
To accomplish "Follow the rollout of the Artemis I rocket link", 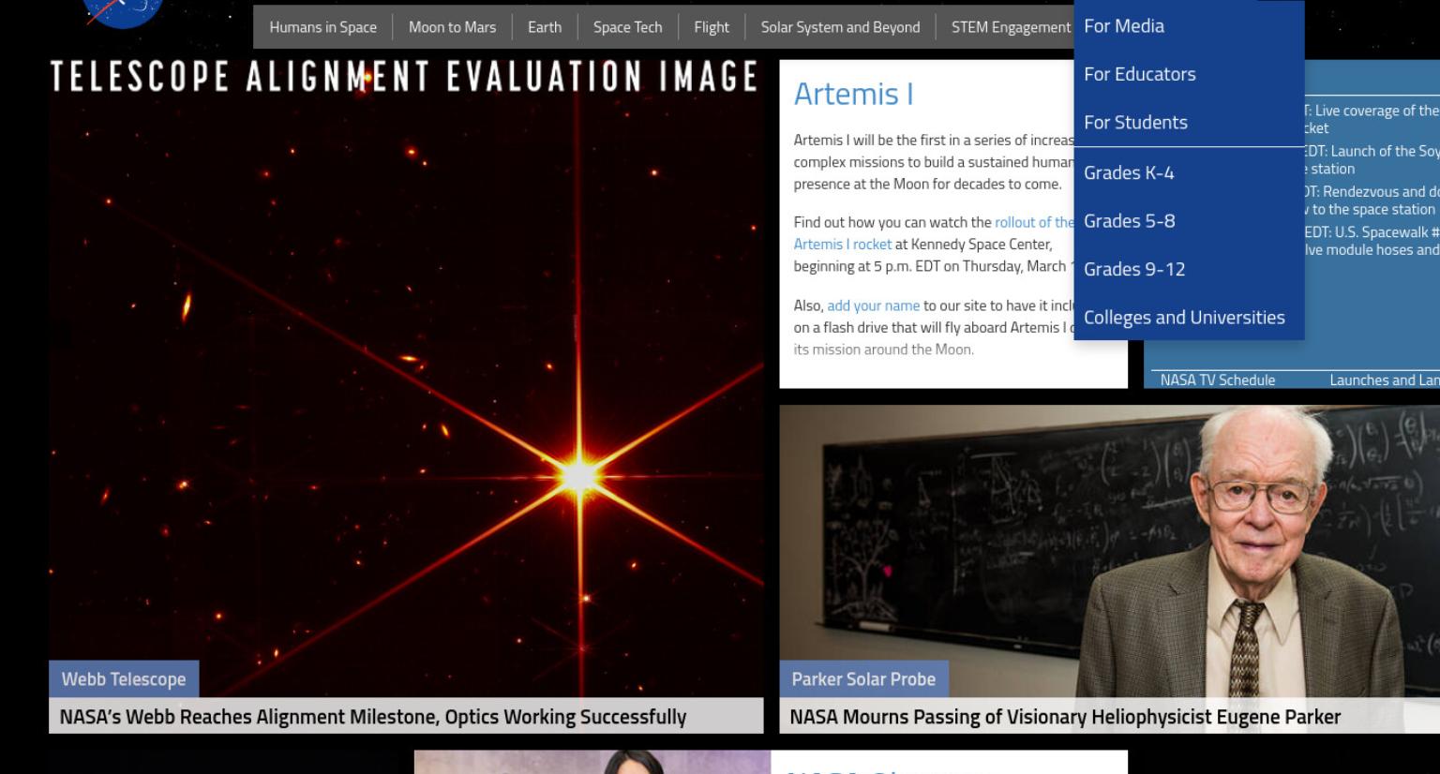I will pyautogui.click(x=1034, y=222).
